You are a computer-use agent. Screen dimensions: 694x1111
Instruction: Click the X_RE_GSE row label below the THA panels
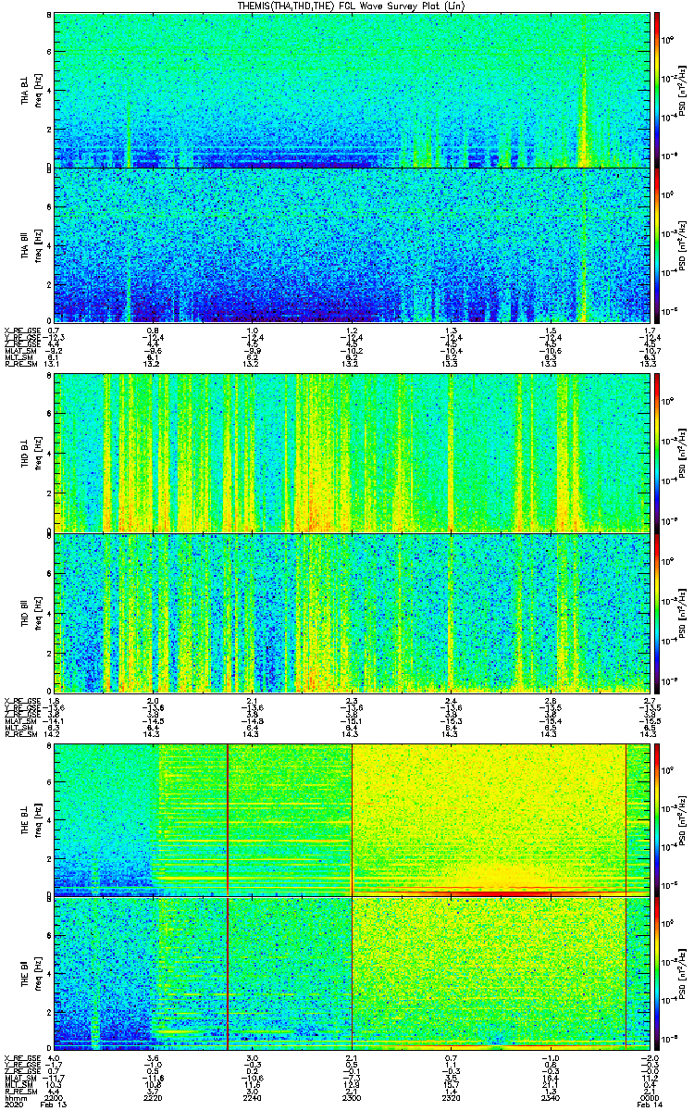coord(20,331)
